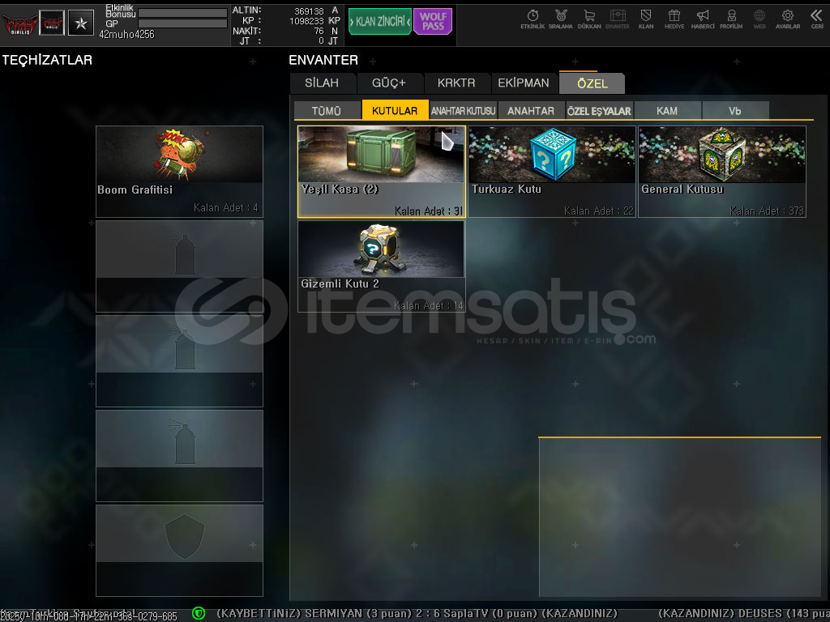Open the Özel Eşyalar sub-tab

click(x=599, y=110)
